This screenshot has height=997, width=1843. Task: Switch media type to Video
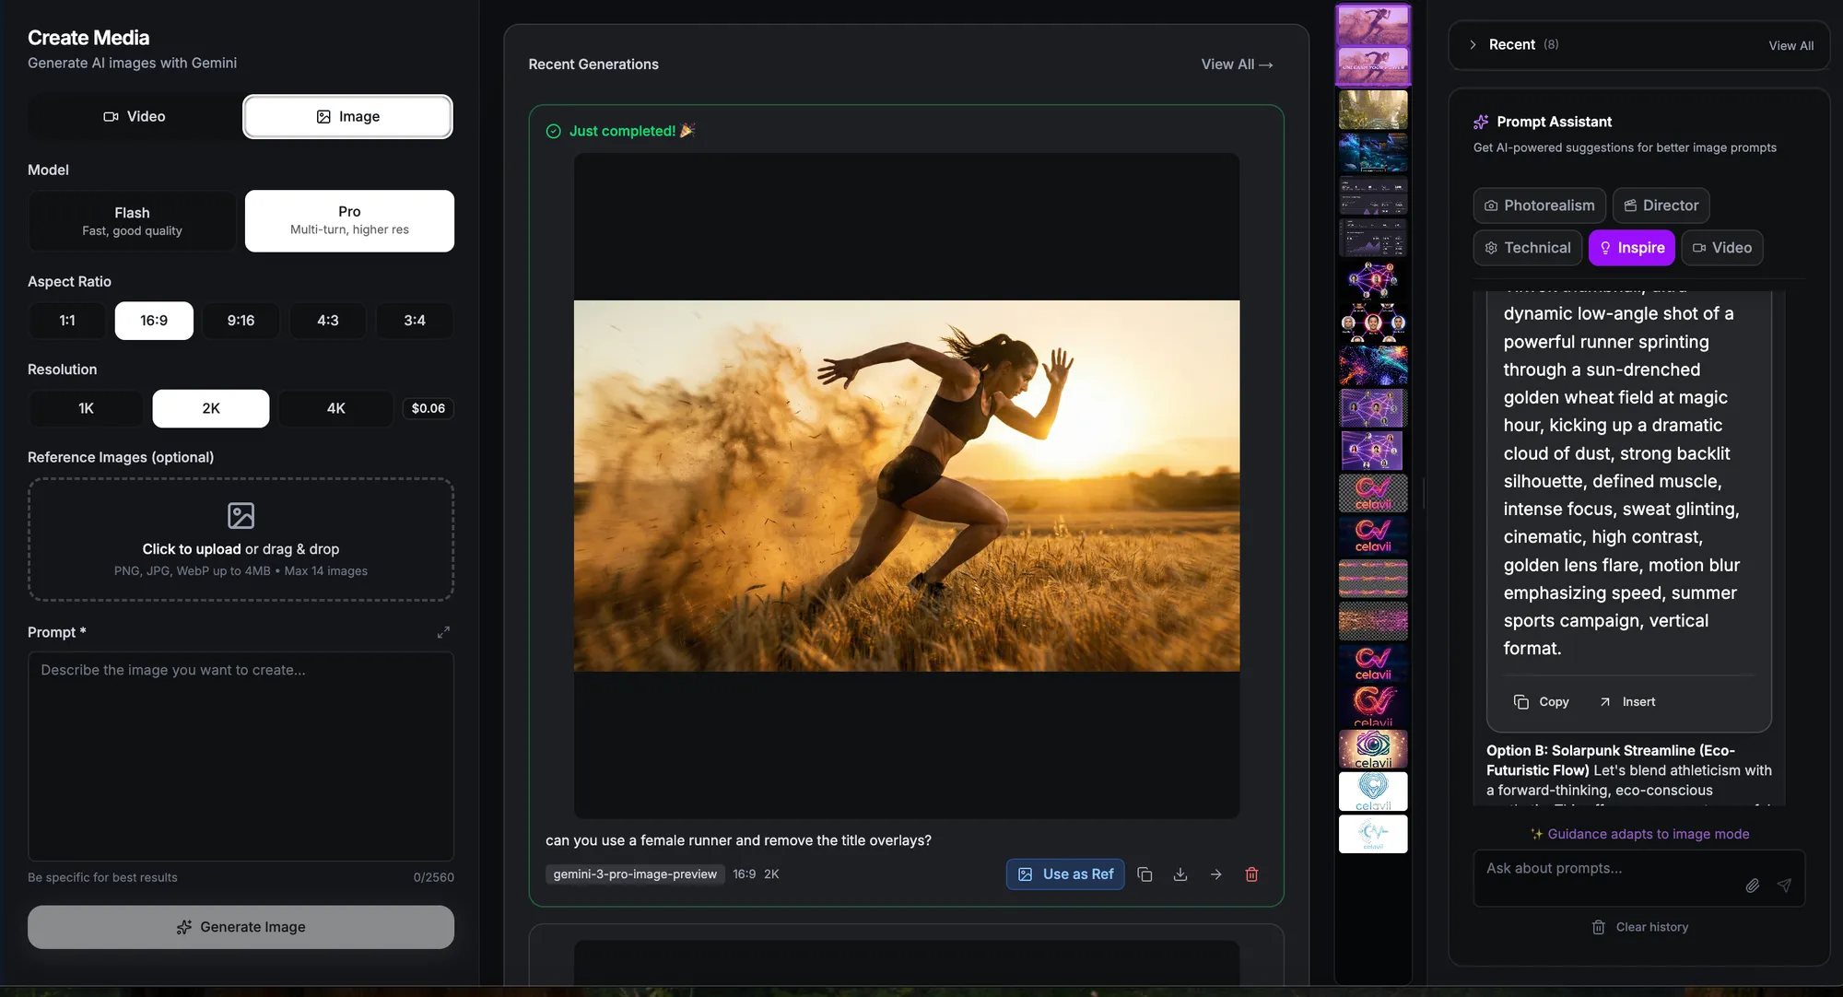(x=133, y=116)
